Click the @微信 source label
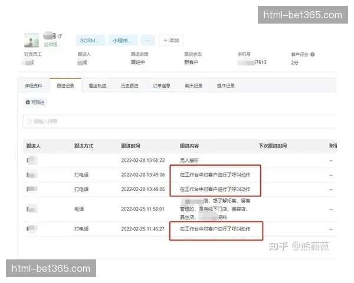The height and width of the screenshot is (283, 354). click(x=51, y=45)
